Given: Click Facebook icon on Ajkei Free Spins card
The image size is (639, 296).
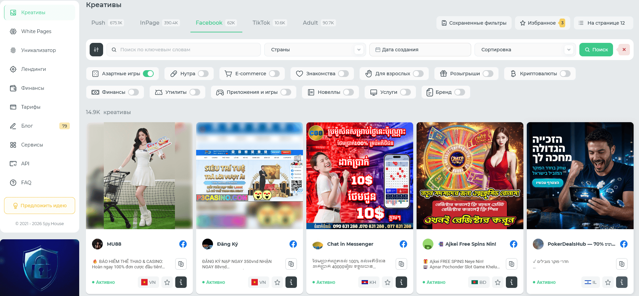Looking at the screenshot, I should pos(514,244).
